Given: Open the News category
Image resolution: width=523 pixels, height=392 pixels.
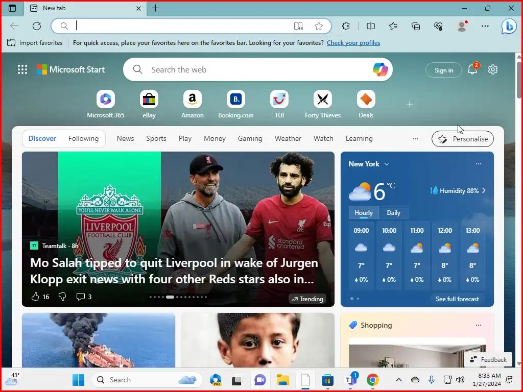Looking at the screenshot, I should [x=126, y=138].
